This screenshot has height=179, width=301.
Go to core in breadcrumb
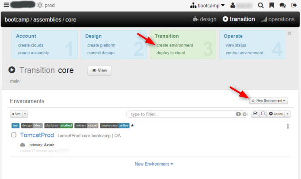point(71,20)
